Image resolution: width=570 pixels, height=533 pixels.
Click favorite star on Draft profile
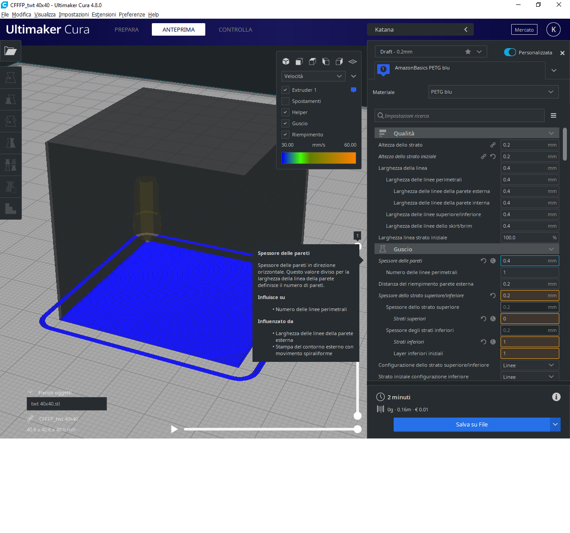468,52
